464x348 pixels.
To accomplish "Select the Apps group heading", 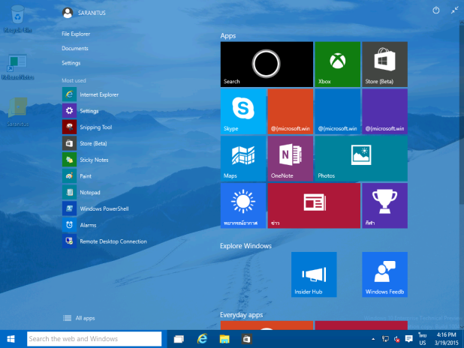I will (228, 36).
